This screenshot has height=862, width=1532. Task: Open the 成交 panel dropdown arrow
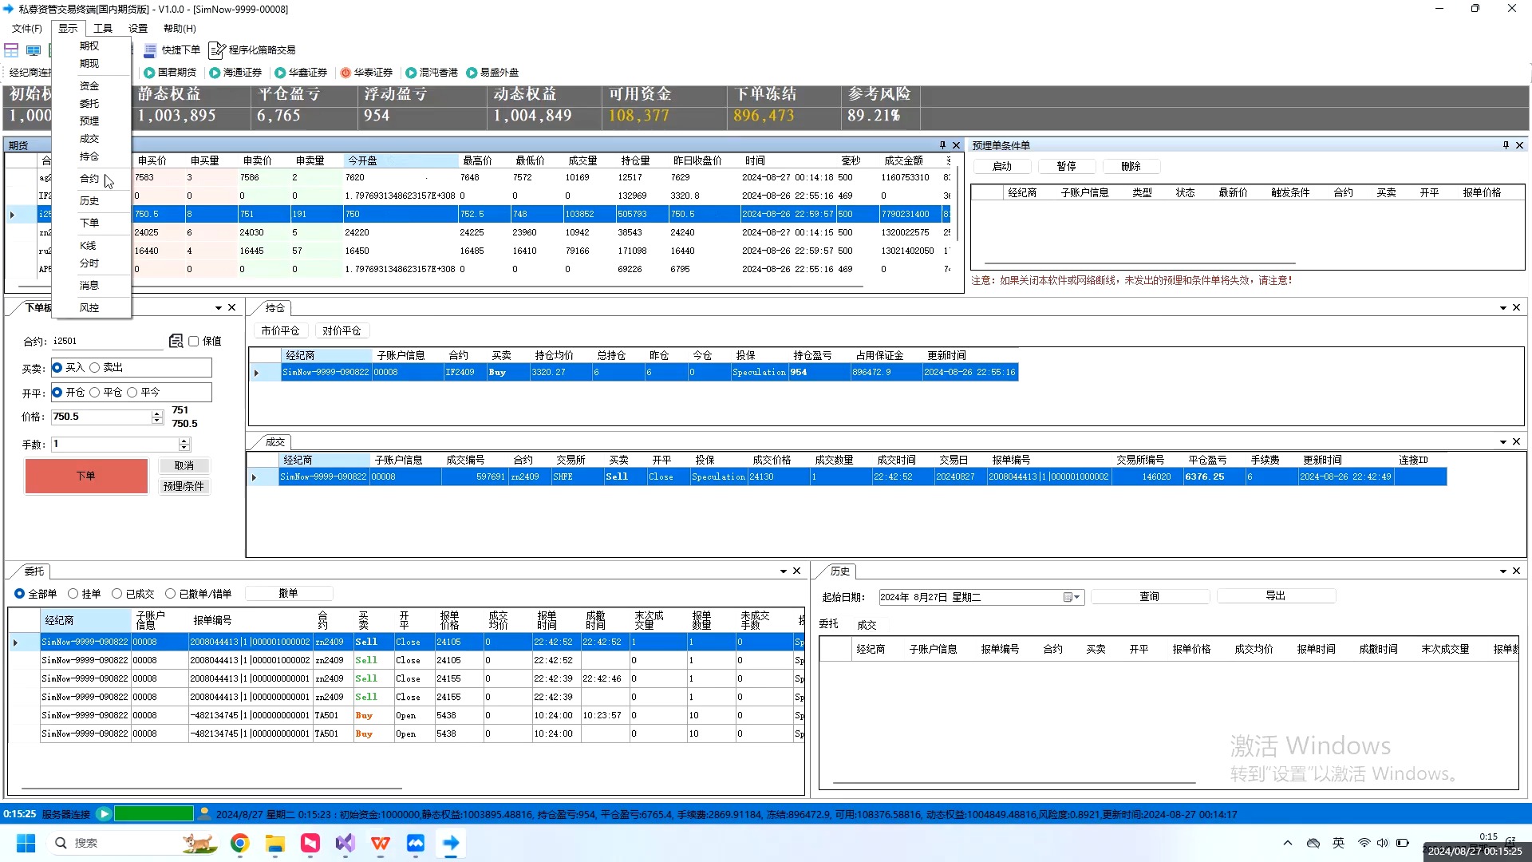pos(1502,442)
